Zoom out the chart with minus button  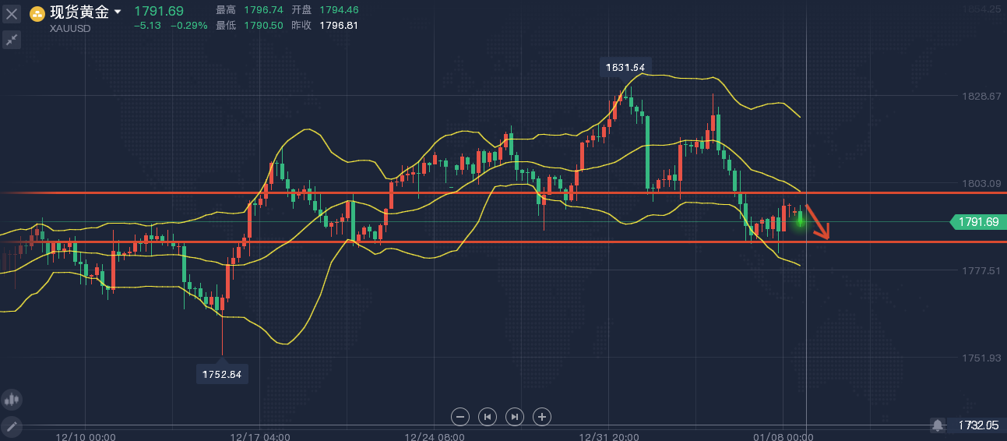460,417
